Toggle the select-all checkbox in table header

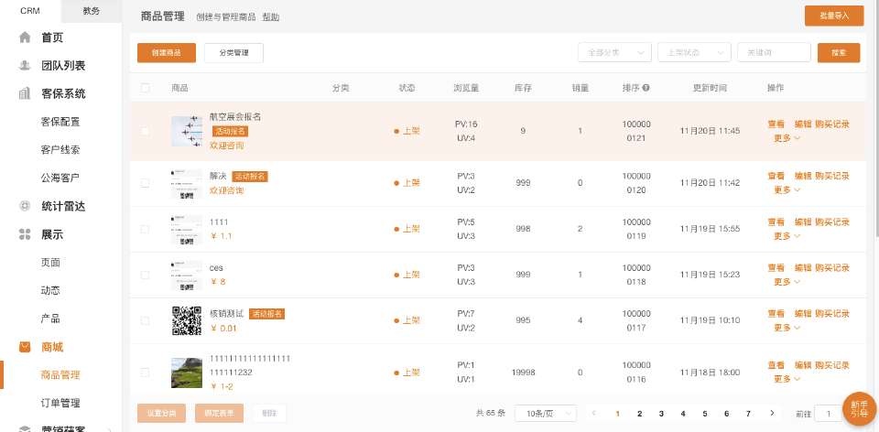(145, 88)
